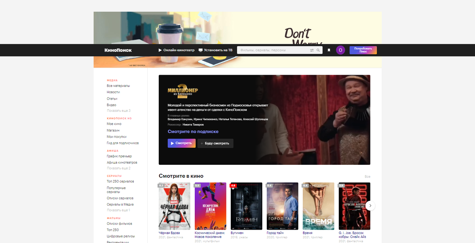
Task: Click the Город тайн title below poster
Action: 276,233
